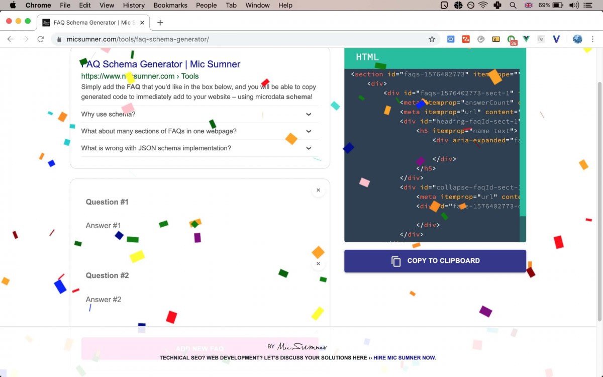Click the blue chain link extension icon
This screenshot has height=377, width=603.
[x=451, y=39]
